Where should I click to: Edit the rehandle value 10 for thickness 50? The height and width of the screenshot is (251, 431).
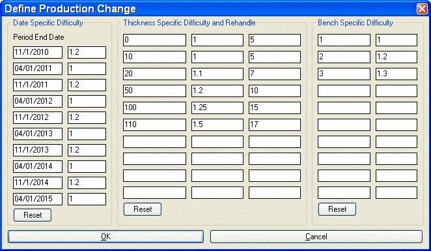(275, 91)
